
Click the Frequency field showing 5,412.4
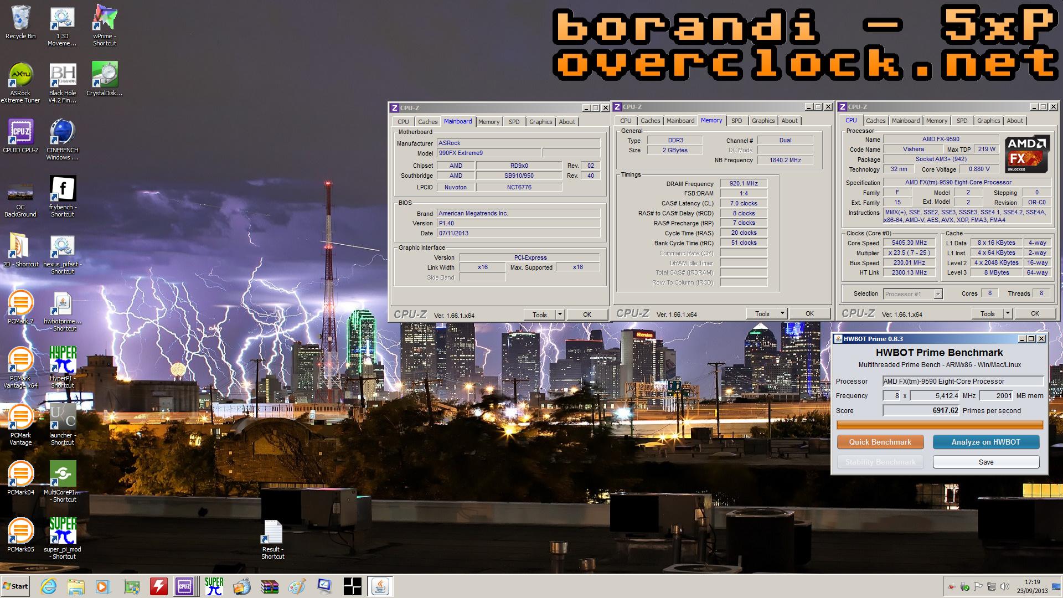click(935, 395)
